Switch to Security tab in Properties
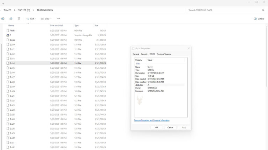Viewport: 268px width, 150px height. 144,54
